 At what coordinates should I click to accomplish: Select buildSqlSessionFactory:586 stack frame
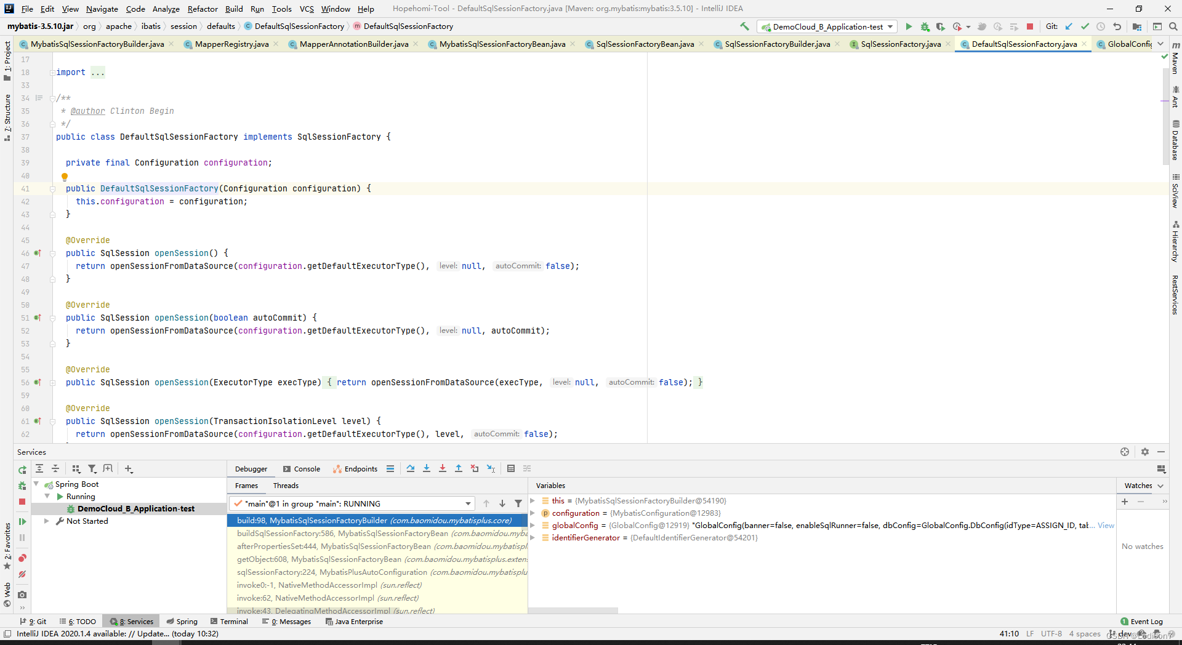click(x=377, y=534)
